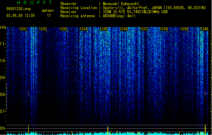Screen dimensions: 212x135
Task: Click the 1231 time marker
Action: pyautogui.click(x=23, y=29)
